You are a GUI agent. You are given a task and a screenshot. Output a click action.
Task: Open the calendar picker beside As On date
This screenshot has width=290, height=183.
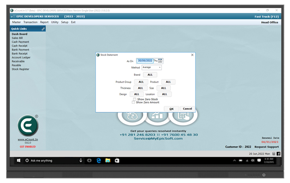click(160, 61)
